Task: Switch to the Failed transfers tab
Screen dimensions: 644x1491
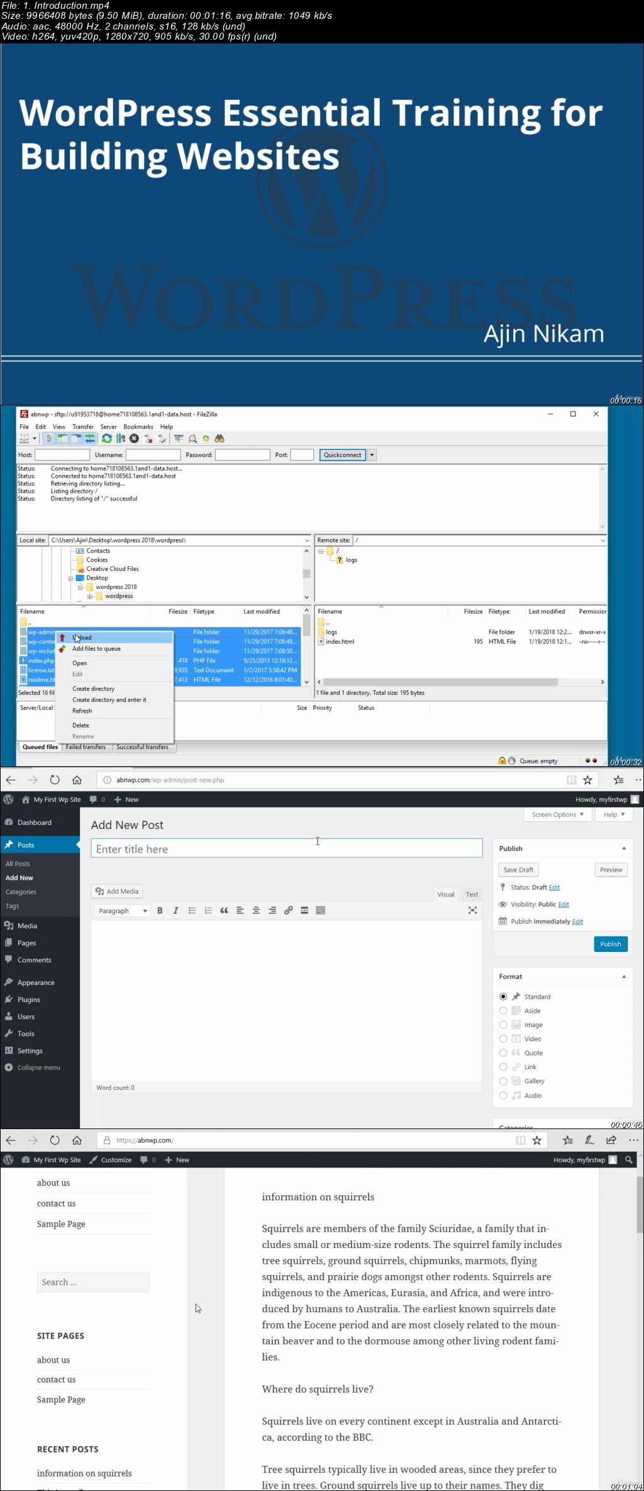Action: [x=86, y=747]
